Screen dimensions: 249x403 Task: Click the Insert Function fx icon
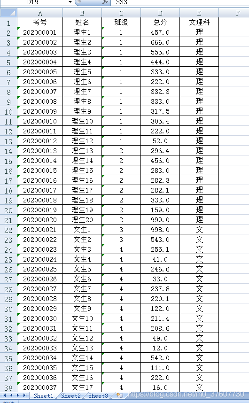[x=105, y=2]
